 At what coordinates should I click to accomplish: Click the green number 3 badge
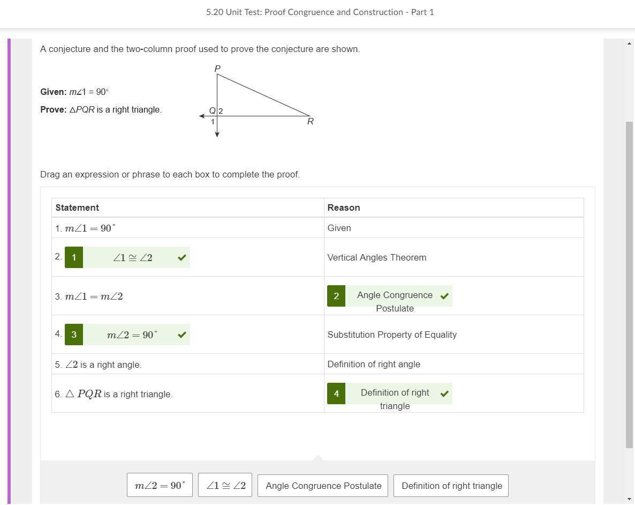tap(74, 335)
